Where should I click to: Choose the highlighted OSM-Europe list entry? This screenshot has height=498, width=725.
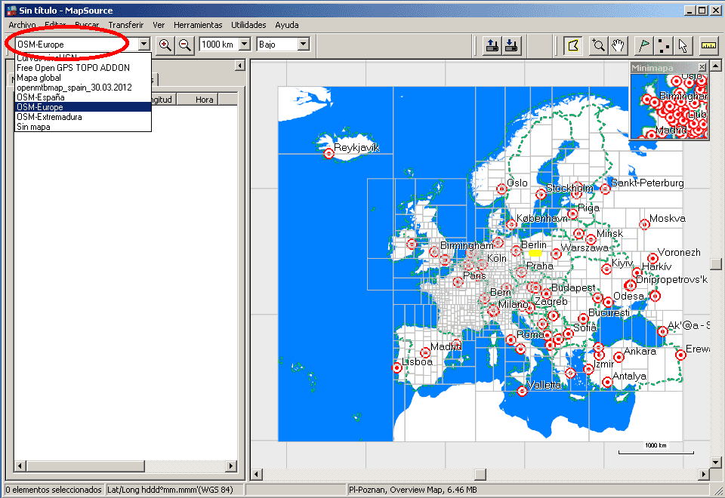click(x=83, y=106)
